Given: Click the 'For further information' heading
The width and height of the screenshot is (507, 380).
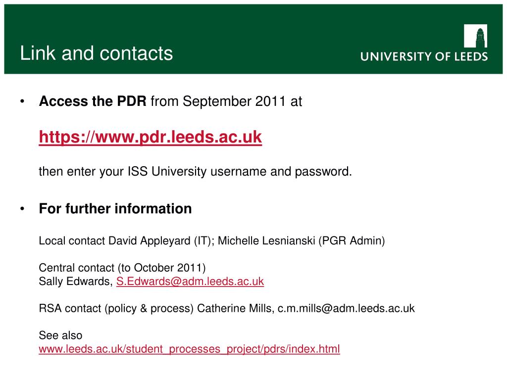Looking at the screenshot, I should (x=115, y=208).
